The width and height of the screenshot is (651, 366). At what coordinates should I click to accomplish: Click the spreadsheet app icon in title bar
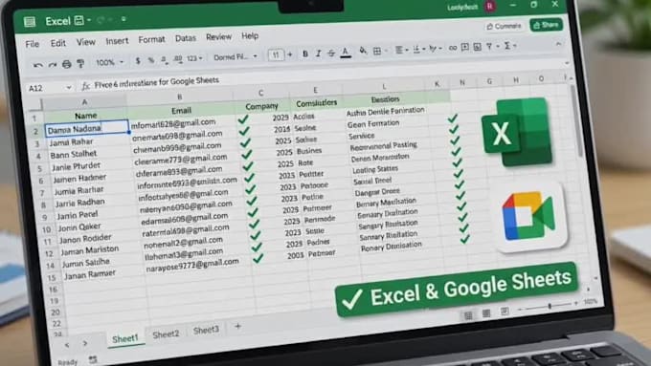(x=30, y=22)
